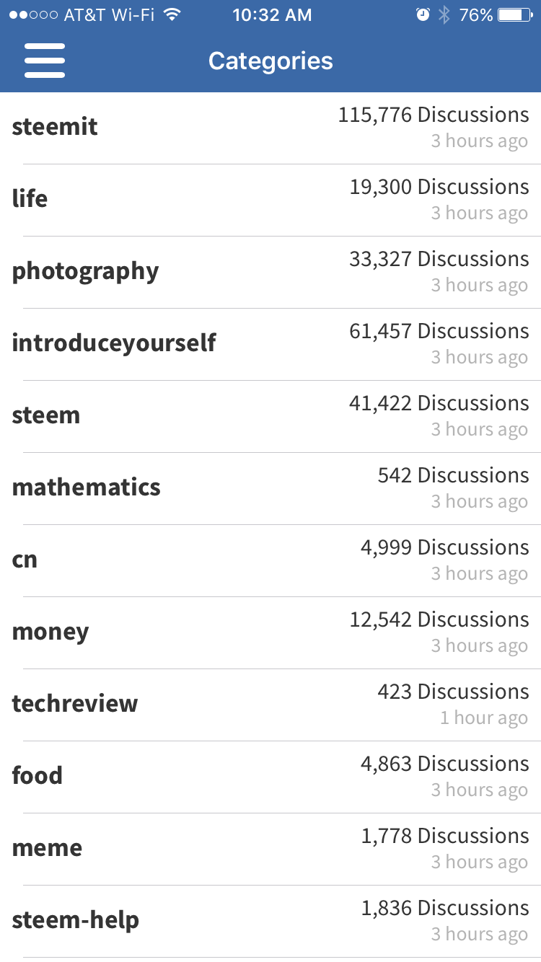This screenshot has height=962, width=541.
Task: Tap 115,776 Discussions count
Action: (x=434, y=115)
